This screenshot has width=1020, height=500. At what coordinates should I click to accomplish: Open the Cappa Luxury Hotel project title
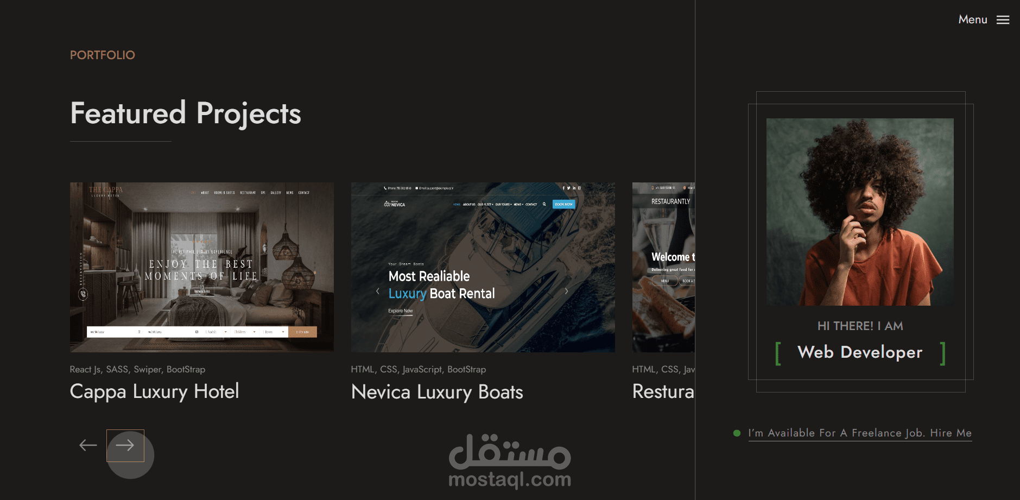(155, 391)
